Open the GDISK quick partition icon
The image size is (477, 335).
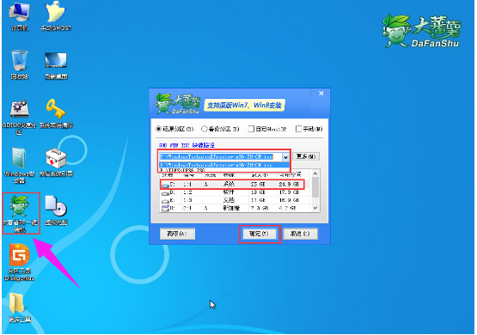[19, 117]
